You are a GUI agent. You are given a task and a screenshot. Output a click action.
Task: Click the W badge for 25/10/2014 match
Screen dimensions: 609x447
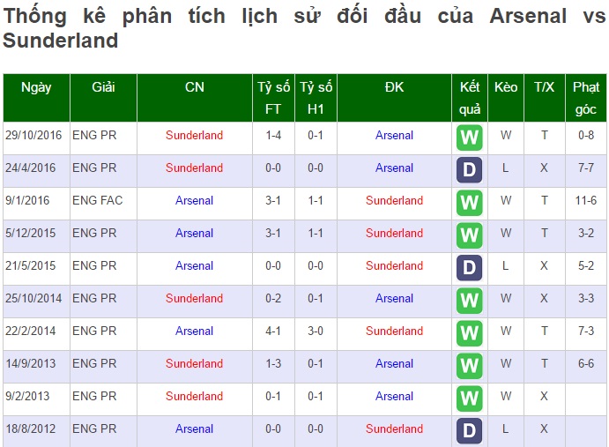click(x=469, y=301)
